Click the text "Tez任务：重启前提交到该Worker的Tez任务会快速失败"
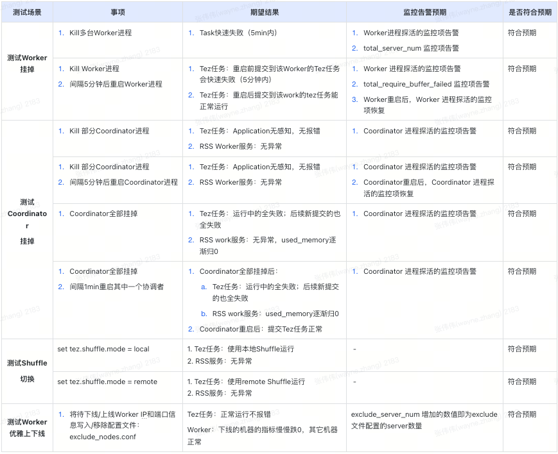The height and width of the screenshot is (454, 558). (270, 74)
